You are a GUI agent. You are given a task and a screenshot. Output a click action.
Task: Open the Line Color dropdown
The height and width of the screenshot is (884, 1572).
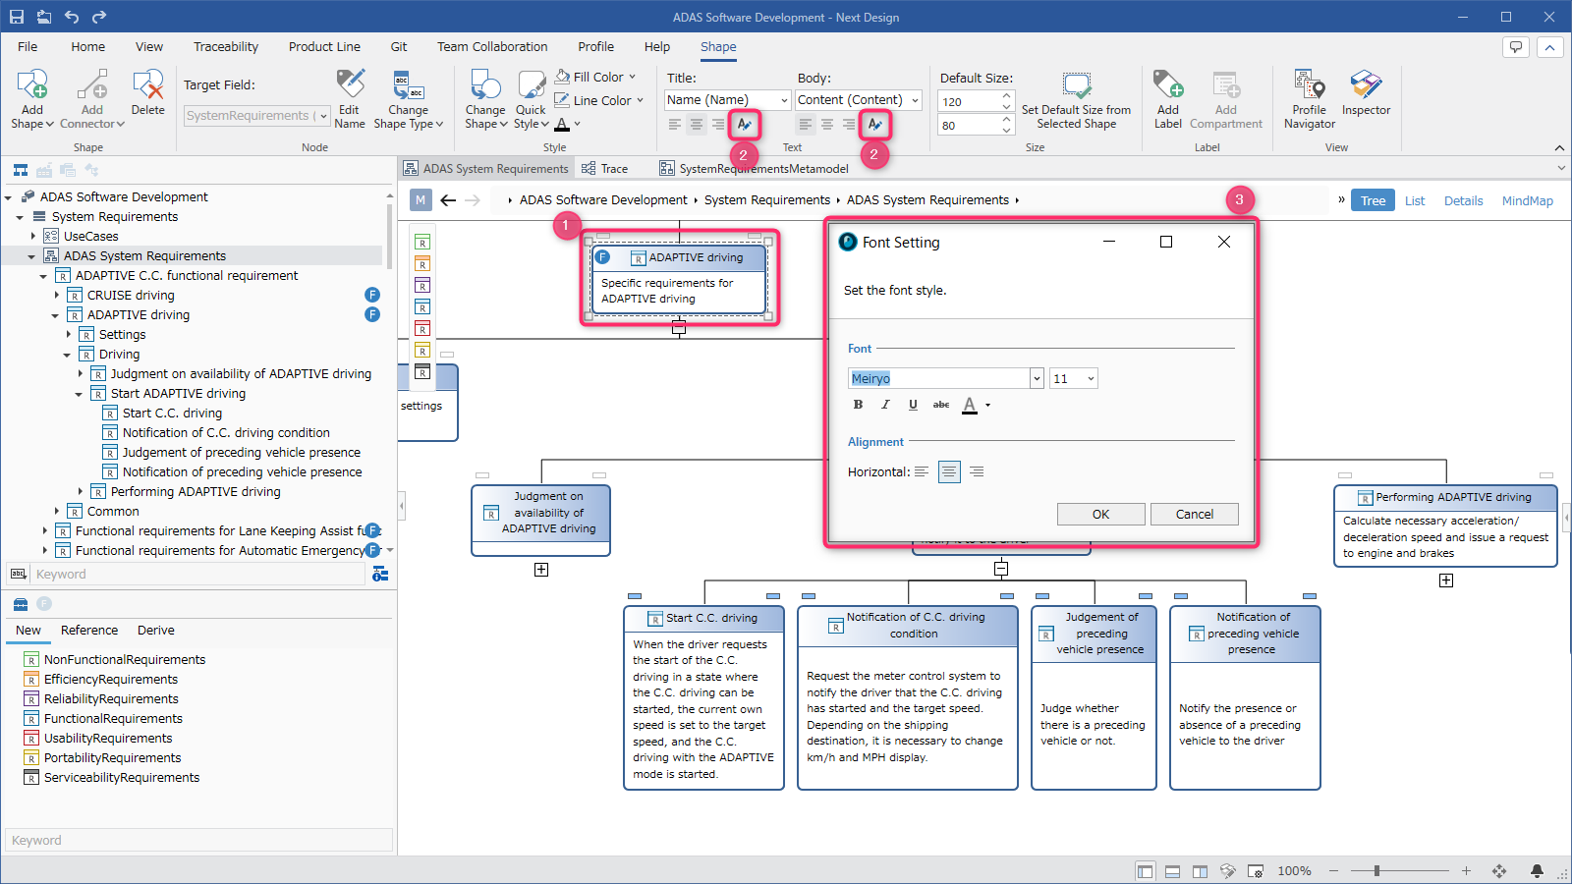tap(640, 100)
